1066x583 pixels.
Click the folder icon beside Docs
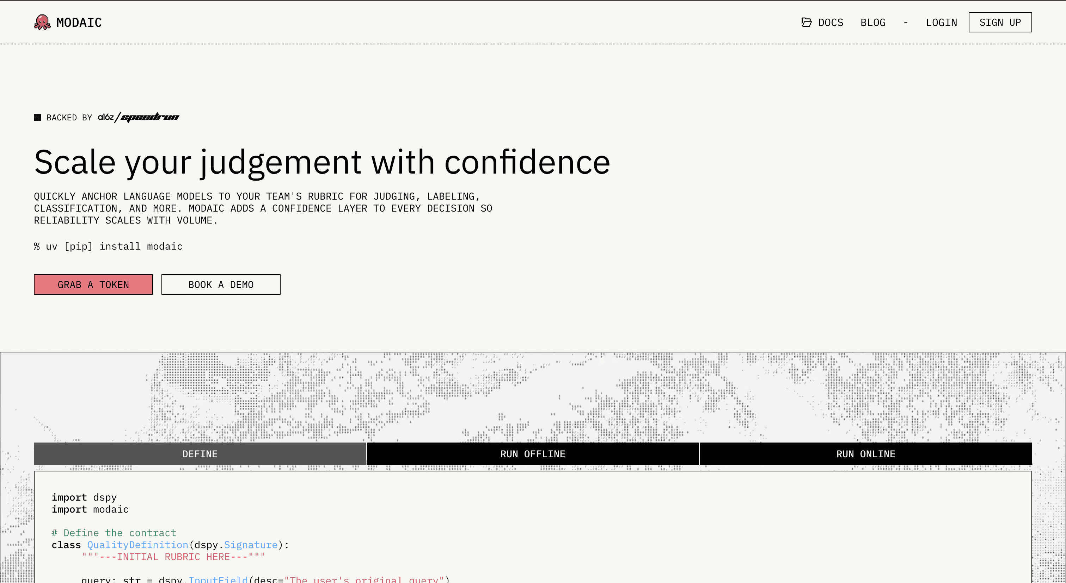click(x=807, y=22)
